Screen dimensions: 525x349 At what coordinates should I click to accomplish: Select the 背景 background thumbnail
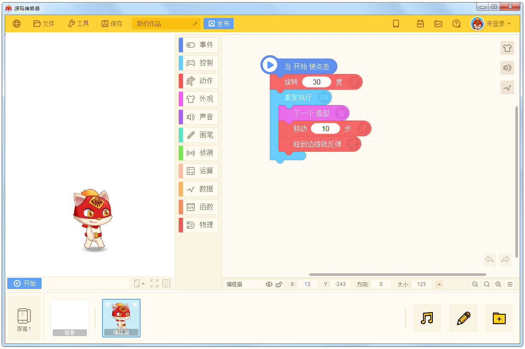click(70, 318)
